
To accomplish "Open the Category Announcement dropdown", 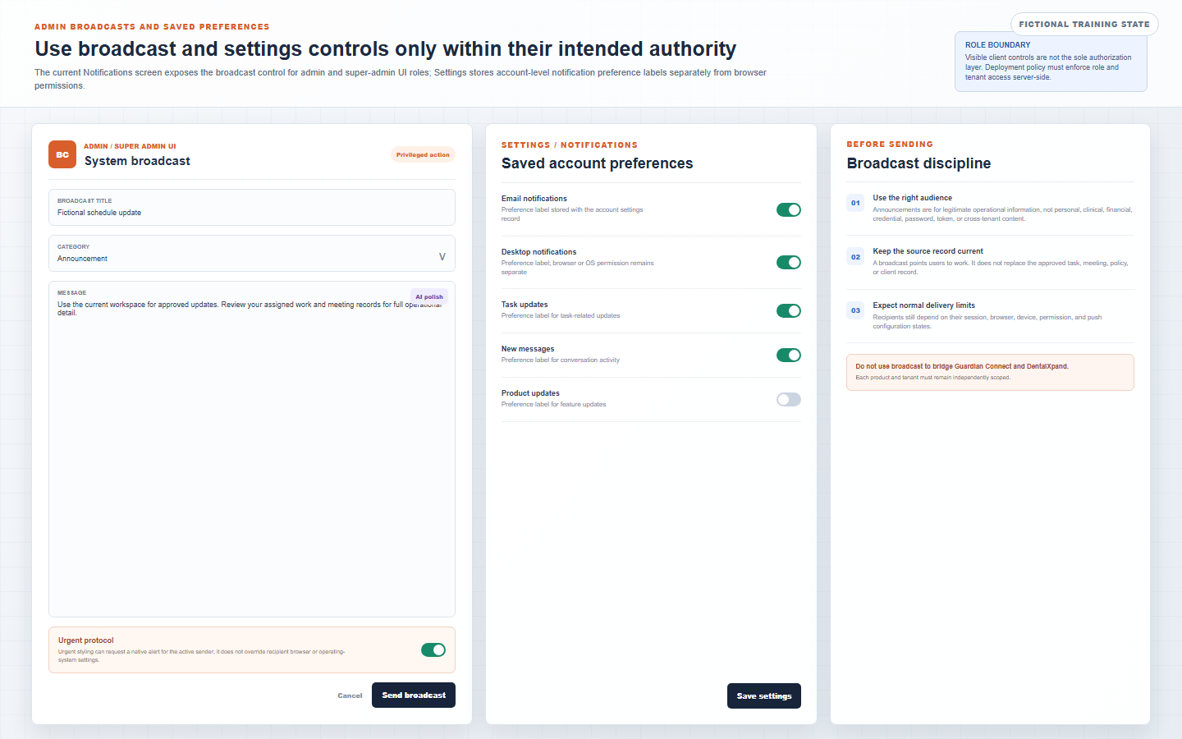I will pyautogui.click(x=252, y=254).
